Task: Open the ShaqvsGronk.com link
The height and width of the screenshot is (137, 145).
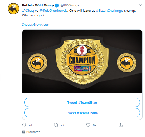Action: (36, 25)
